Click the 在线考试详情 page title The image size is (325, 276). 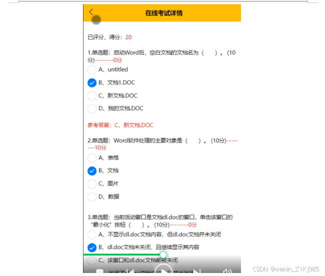163,13
